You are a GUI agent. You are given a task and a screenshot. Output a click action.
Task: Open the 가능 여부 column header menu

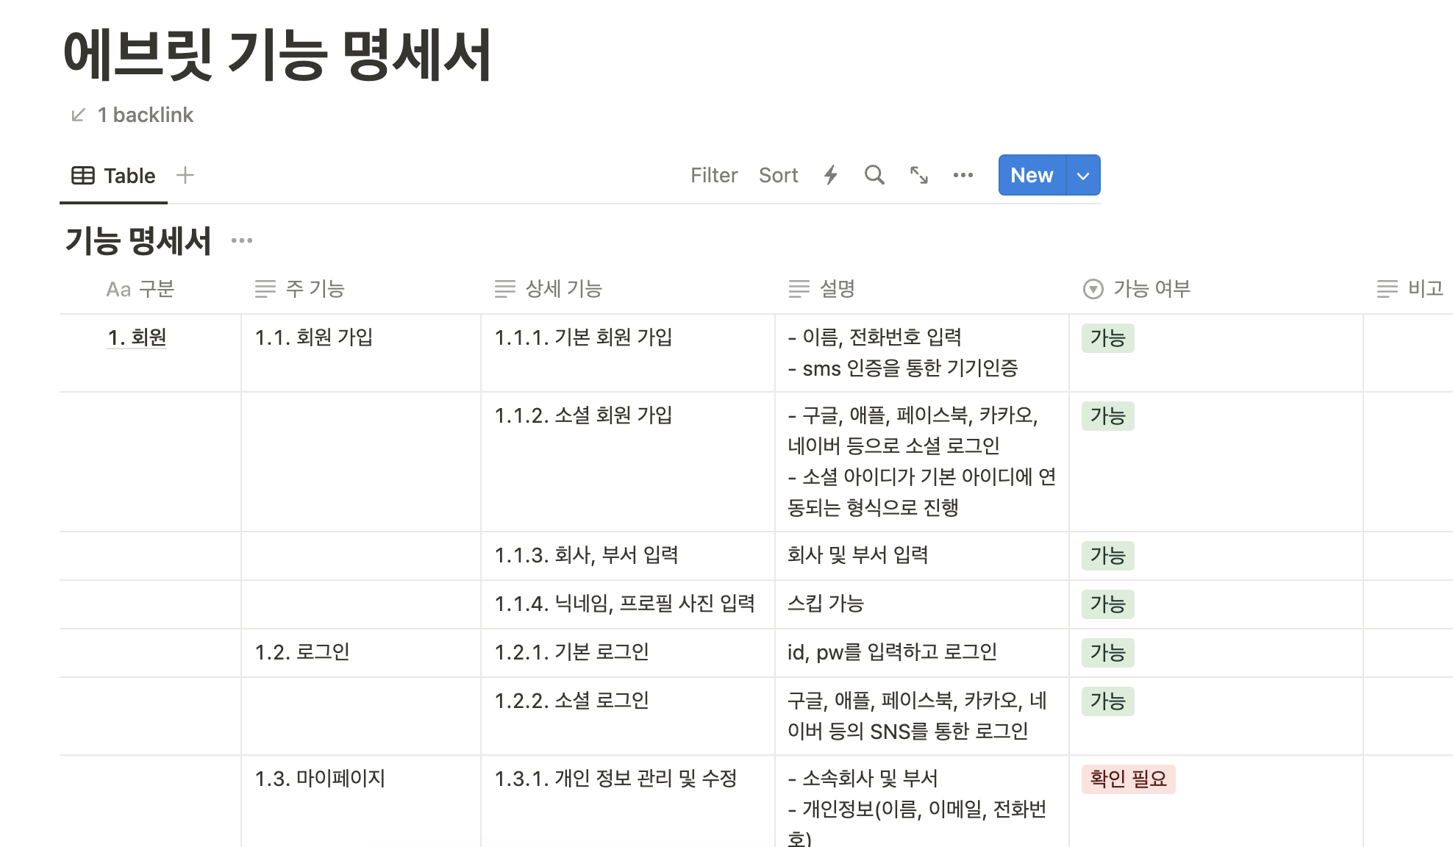click(x=1152, y=289)
